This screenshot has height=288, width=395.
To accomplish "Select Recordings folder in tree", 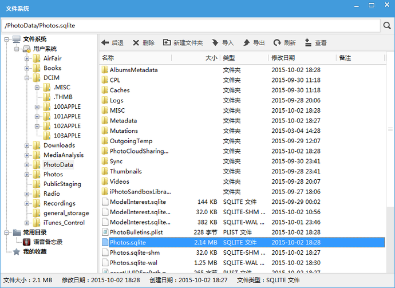I will (60, 203).
